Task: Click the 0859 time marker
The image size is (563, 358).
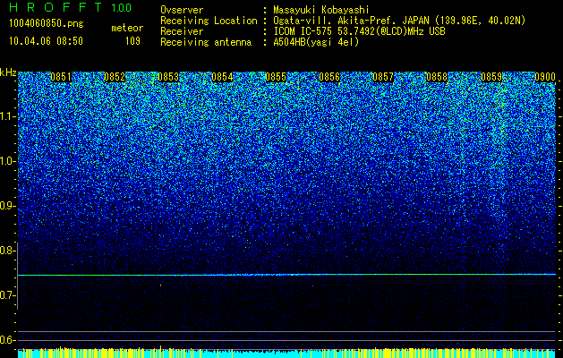Action: point(491,77)
